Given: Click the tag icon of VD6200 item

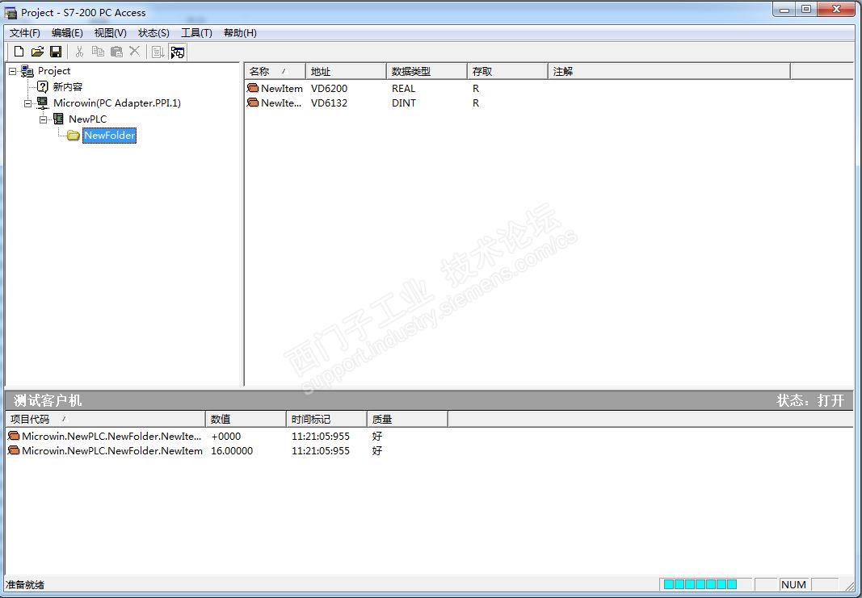Looking at the screenshot, I should pos(253,88).
